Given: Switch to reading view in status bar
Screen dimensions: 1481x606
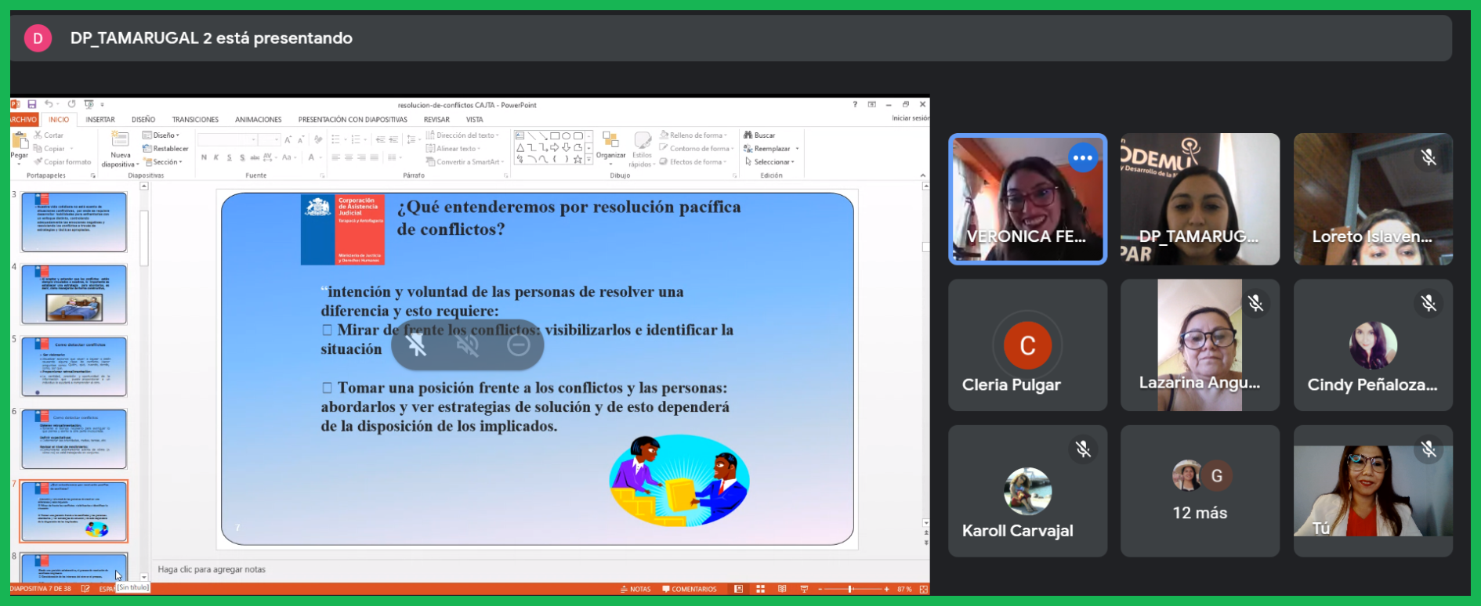Looking at the screenshot, I should pos(782,589).
